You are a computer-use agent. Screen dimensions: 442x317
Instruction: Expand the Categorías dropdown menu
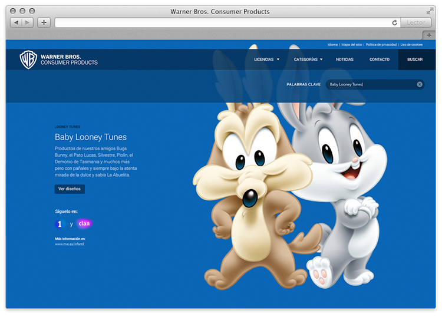(308, 60)
